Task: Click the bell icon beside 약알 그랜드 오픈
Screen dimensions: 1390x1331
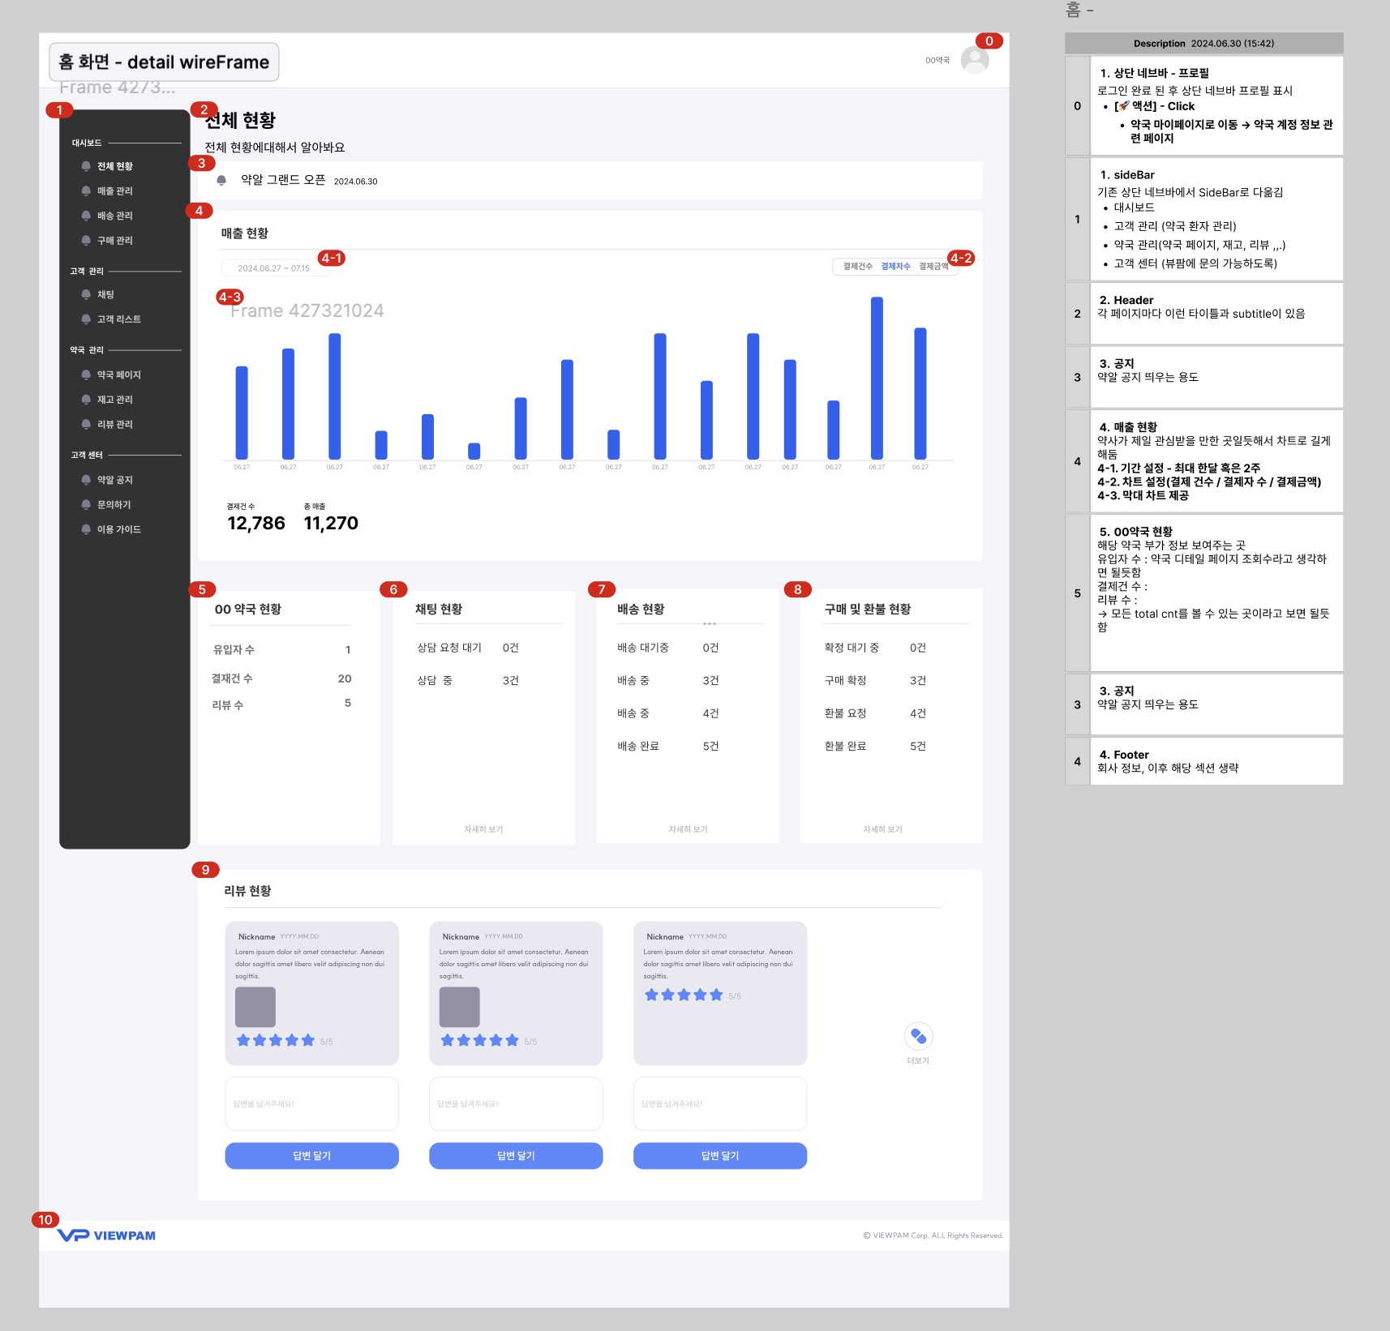Action: [221, 181]
